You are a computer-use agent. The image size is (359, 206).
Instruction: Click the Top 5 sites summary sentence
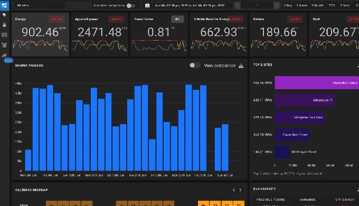(288, 173)
